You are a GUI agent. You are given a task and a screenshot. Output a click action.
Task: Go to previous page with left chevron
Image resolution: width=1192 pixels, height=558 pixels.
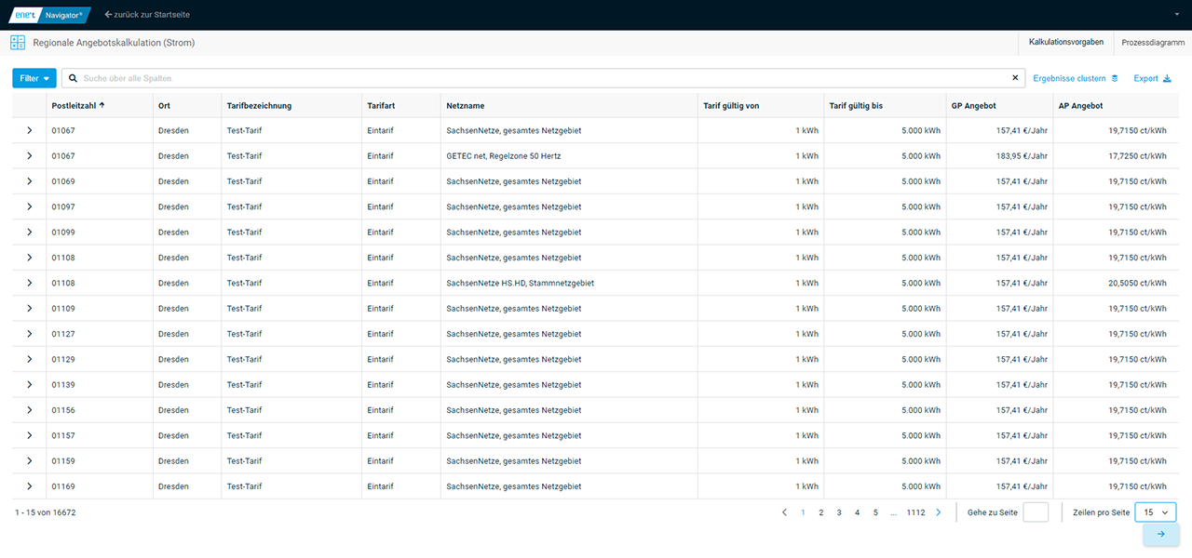[x=784, y=512]
